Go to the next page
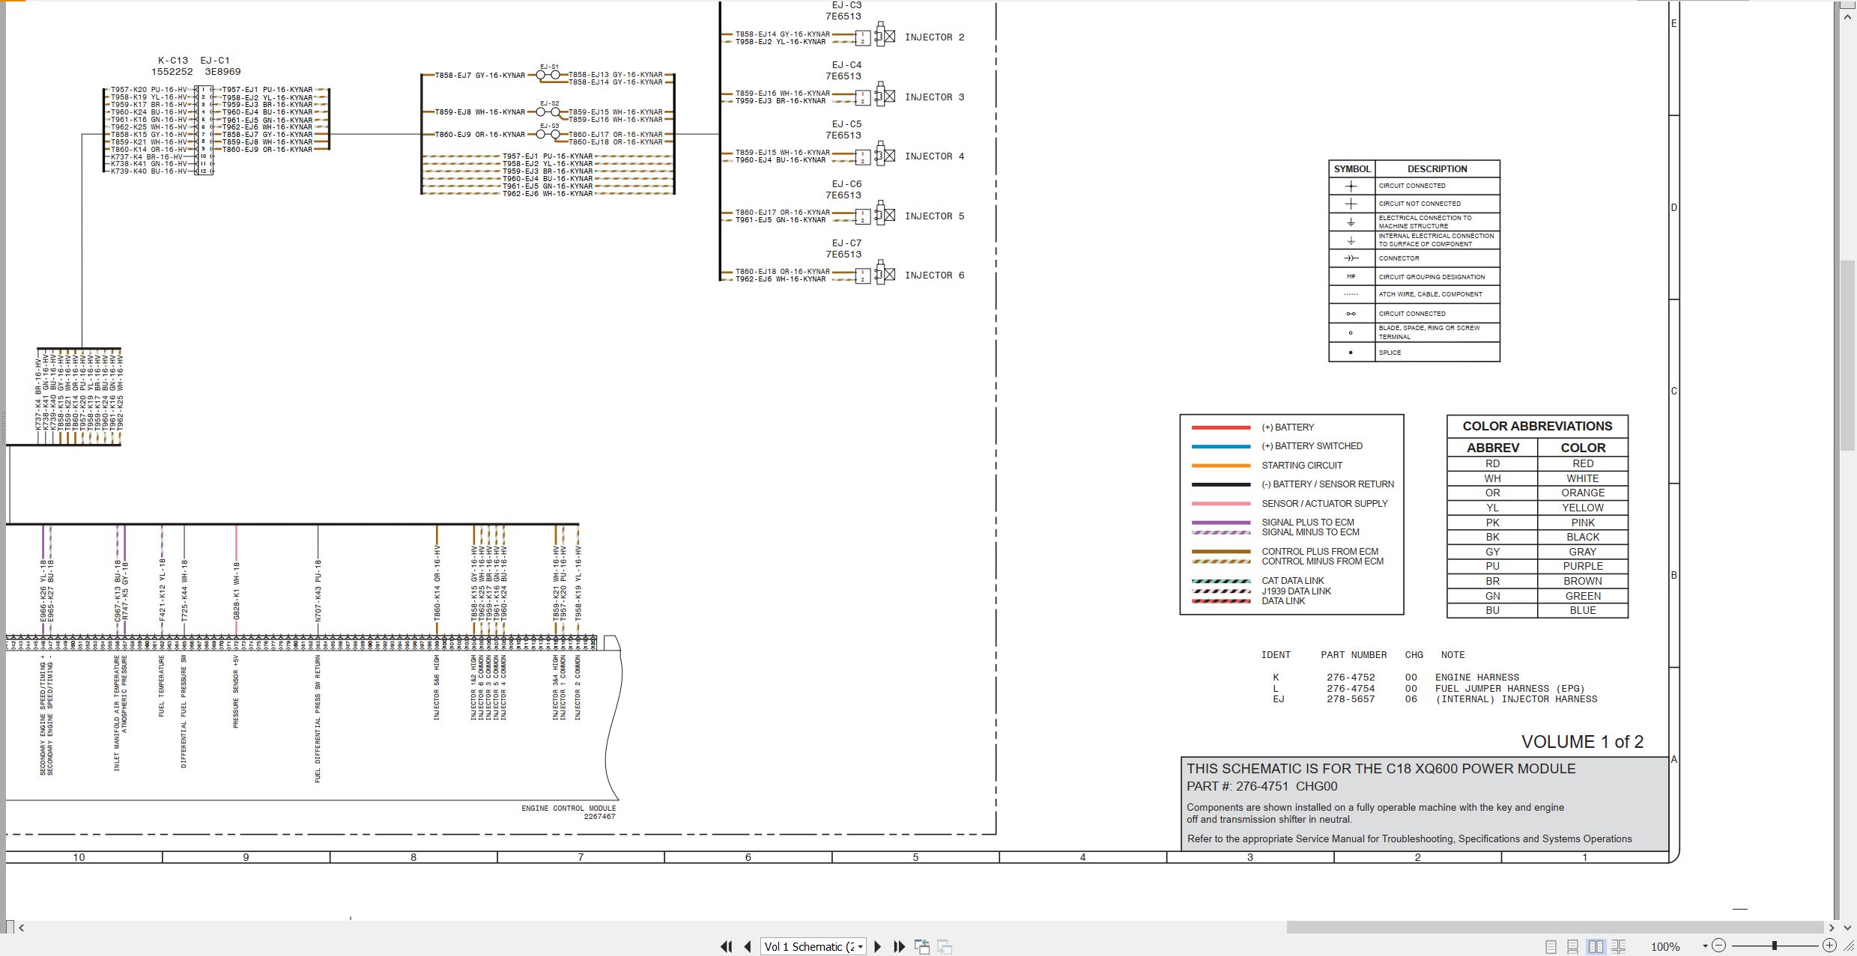The height and width of the screenshot is (956, 1857). coord(878,947)
